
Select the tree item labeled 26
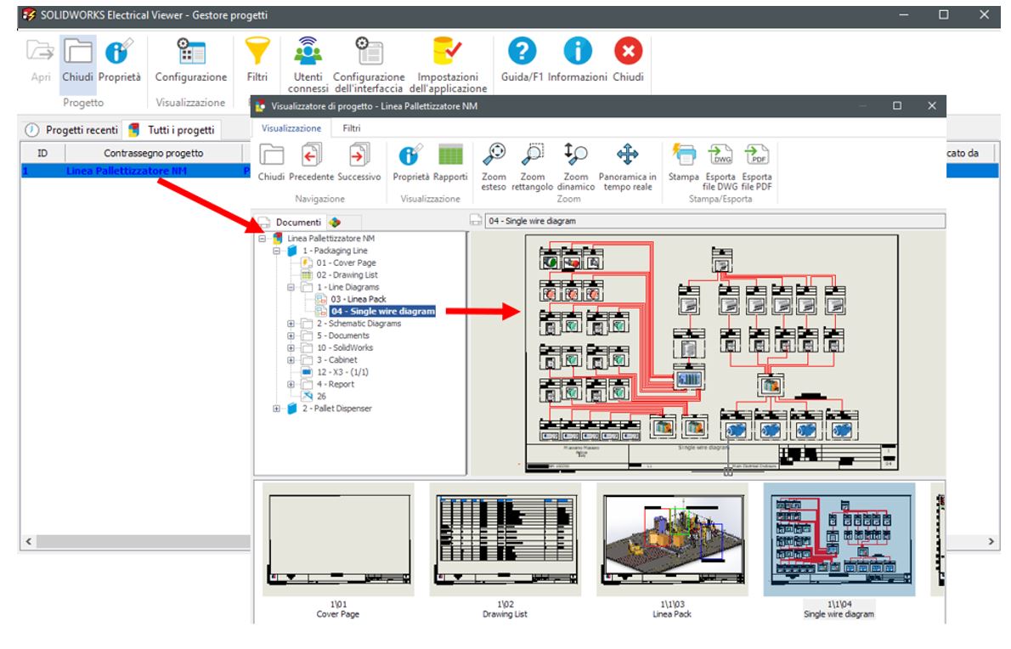321,397
